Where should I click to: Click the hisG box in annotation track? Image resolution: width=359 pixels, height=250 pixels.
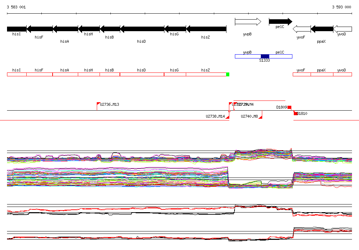[175, 74]
